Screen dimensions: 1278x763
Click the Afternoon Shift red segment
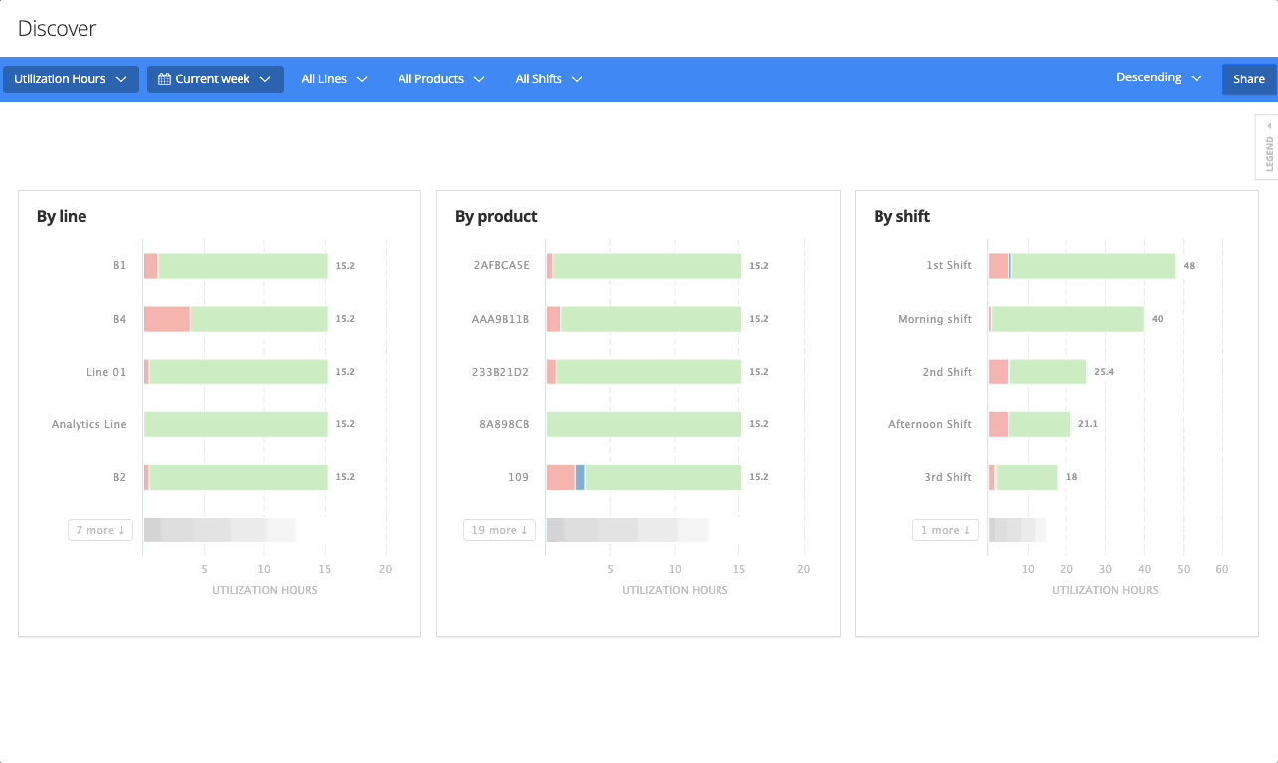pyautogui.click(x=998, y=424)
